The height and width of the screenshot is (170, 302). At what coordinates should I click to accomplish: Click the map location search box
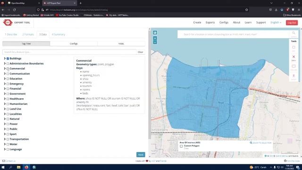pos(234,34)
